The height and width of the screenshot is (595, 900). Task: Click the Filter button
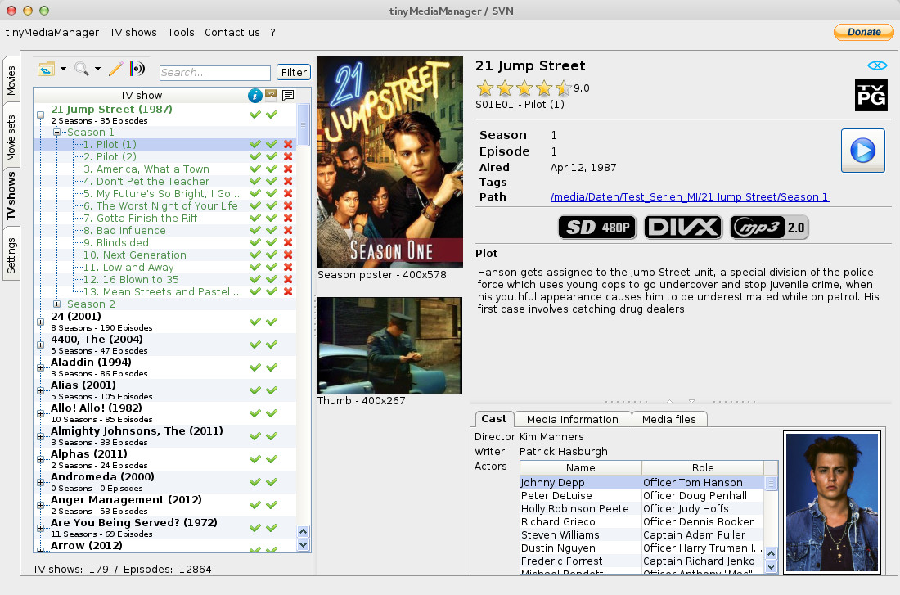[x=293, y=72]
